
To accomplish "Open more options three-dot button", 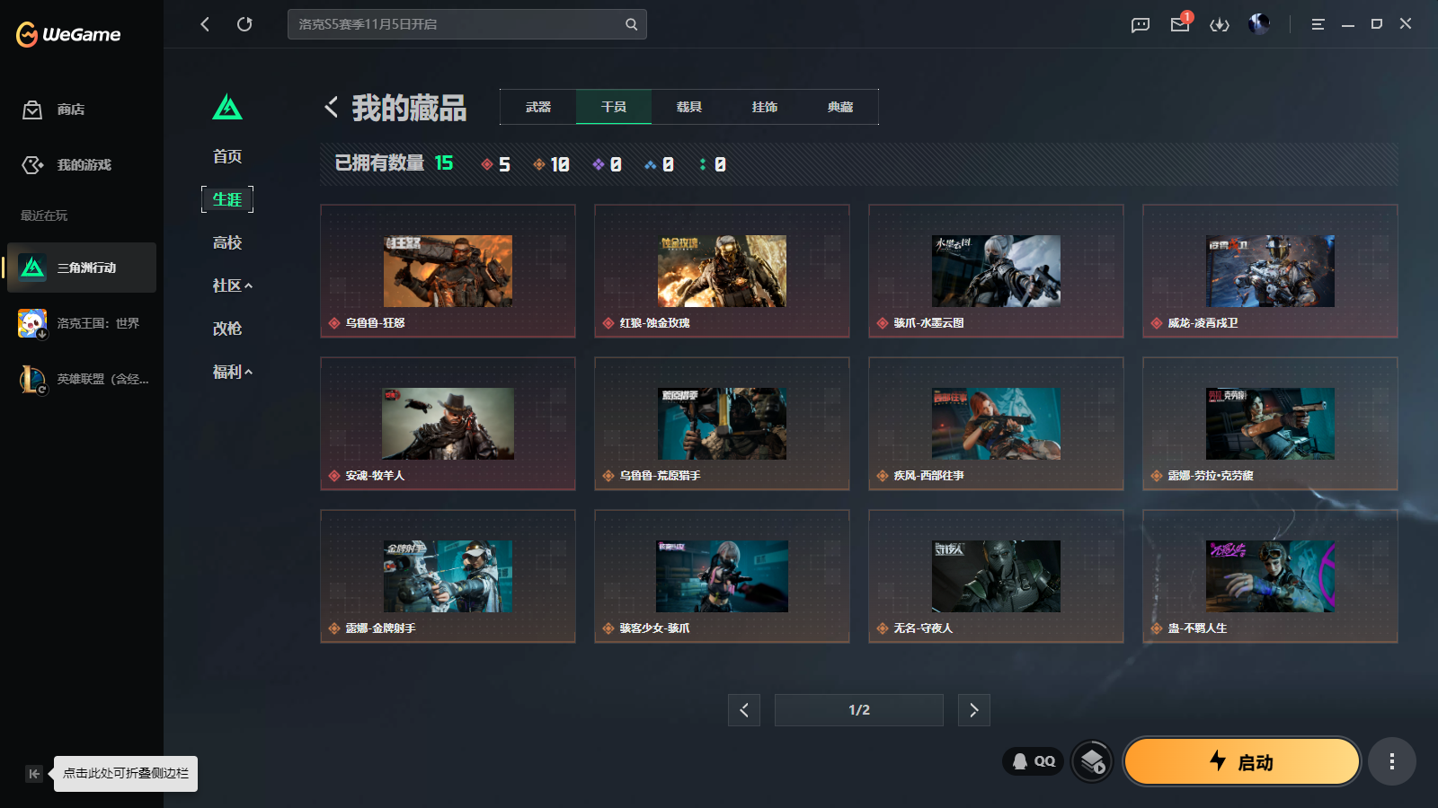I will 1392,762.
